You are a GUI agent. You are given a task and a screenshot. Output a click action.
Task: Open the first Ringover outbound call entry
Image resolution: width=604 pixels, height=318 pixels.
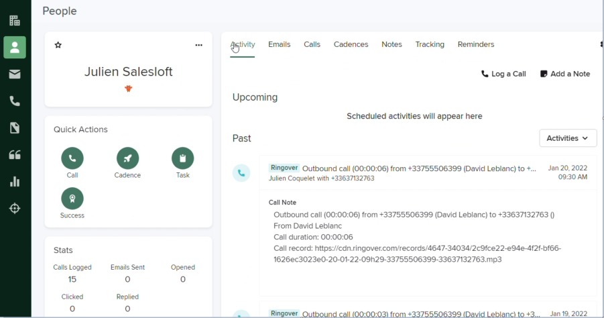[418, 169]
